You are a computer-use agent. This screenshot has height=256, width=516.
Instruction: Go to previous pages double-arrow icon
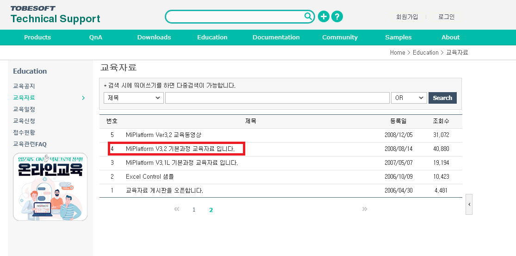click(177, 209)
